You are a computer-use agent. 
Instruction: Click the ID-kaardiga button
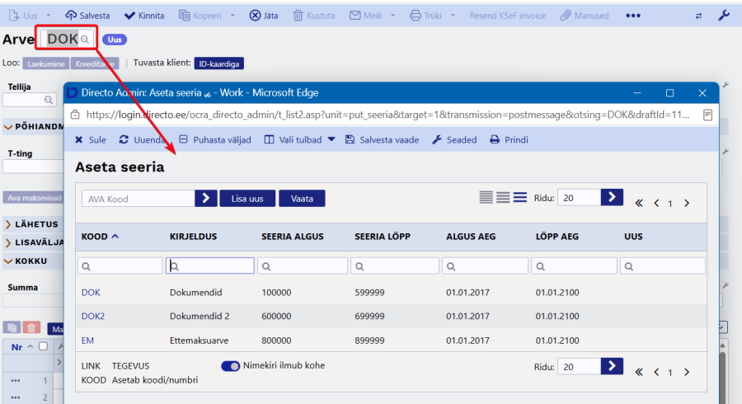point(219,63)
